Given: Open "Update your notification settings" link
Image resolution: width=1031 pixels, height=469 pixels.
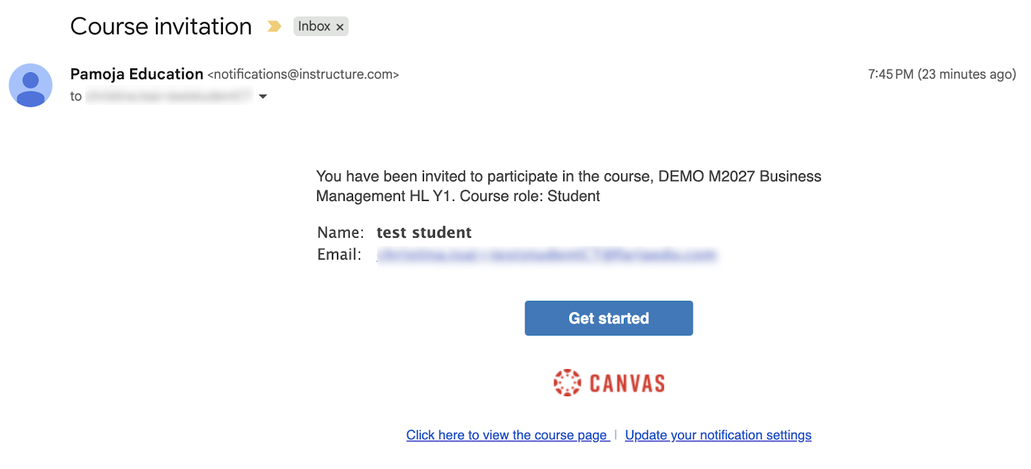Looking at the screenshot, I should click(x=718, y=436).
